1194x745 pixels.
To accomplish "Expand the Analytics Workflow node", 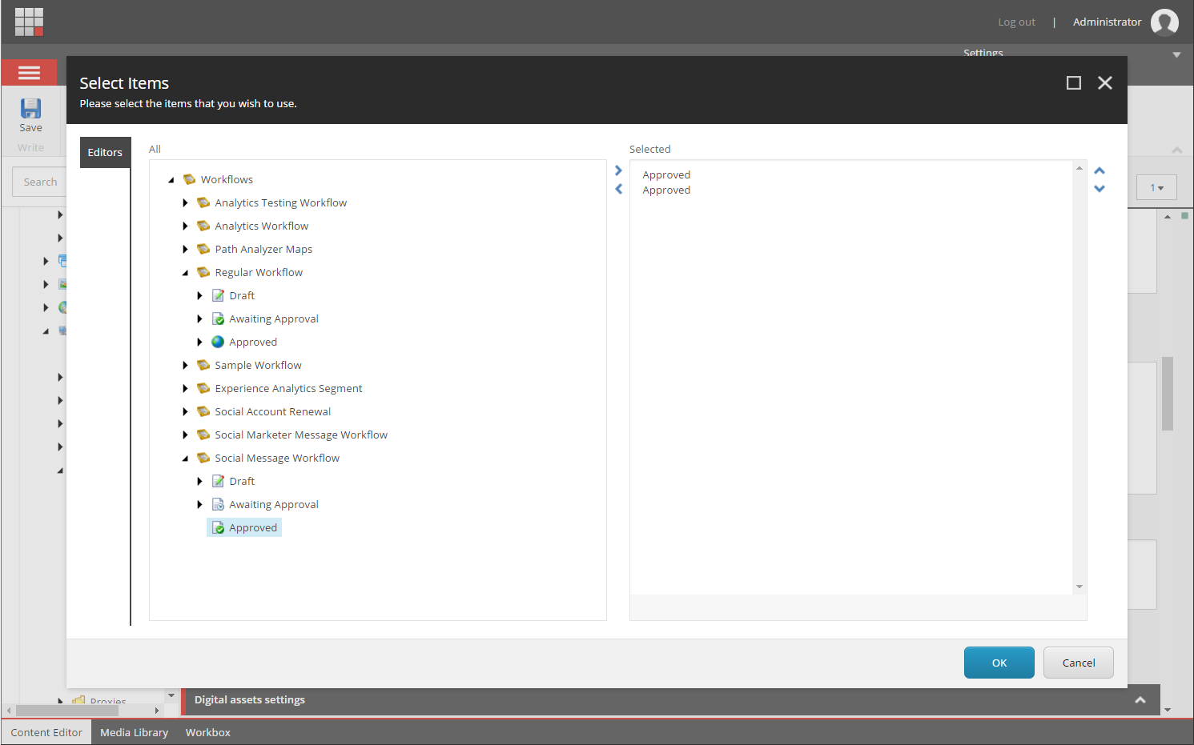I will tap(185, 226).
